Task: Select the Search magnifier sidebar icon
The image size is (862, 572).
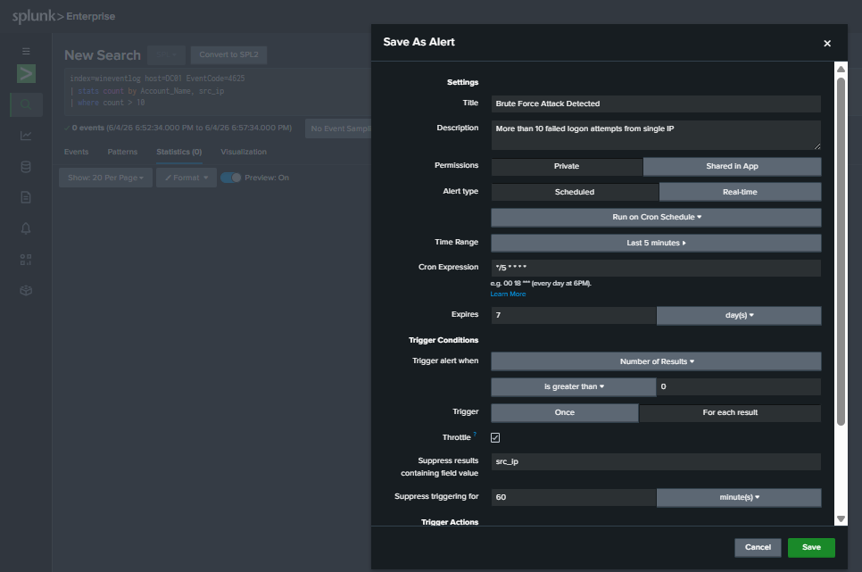Action: [26, 104]
